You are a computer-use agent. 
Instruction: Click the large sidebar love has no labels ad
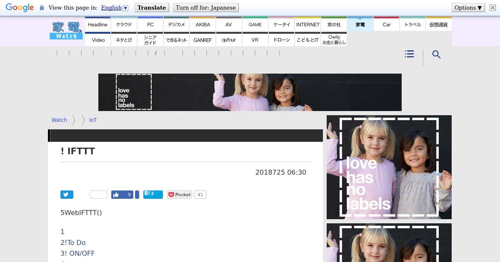389,167
